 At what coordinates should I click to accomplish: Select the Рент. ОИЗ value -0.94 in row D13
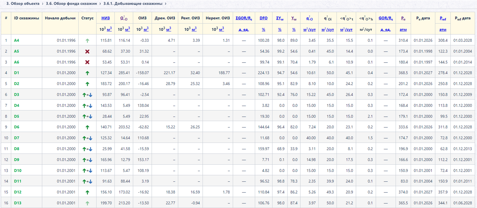pyautogui.click(x=195, y=203)
